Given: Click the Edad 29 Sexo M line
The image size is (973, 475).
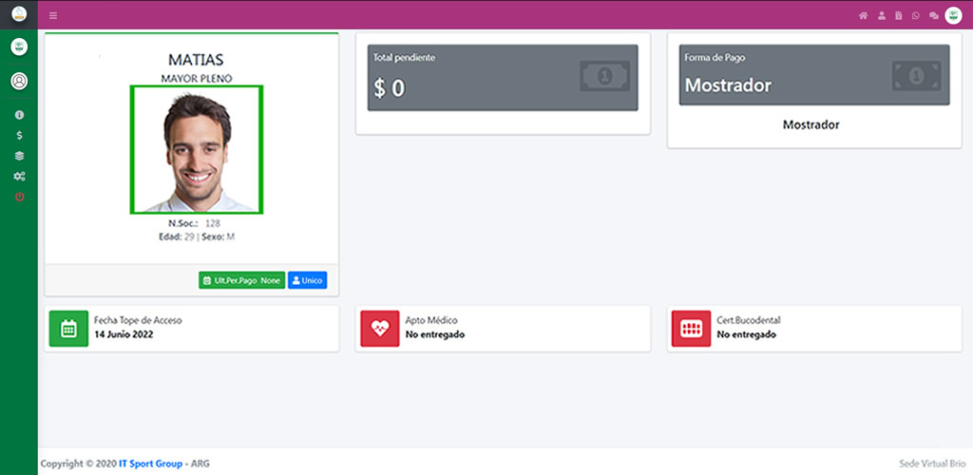Looking at the screenshot, I should coord(197,237).
